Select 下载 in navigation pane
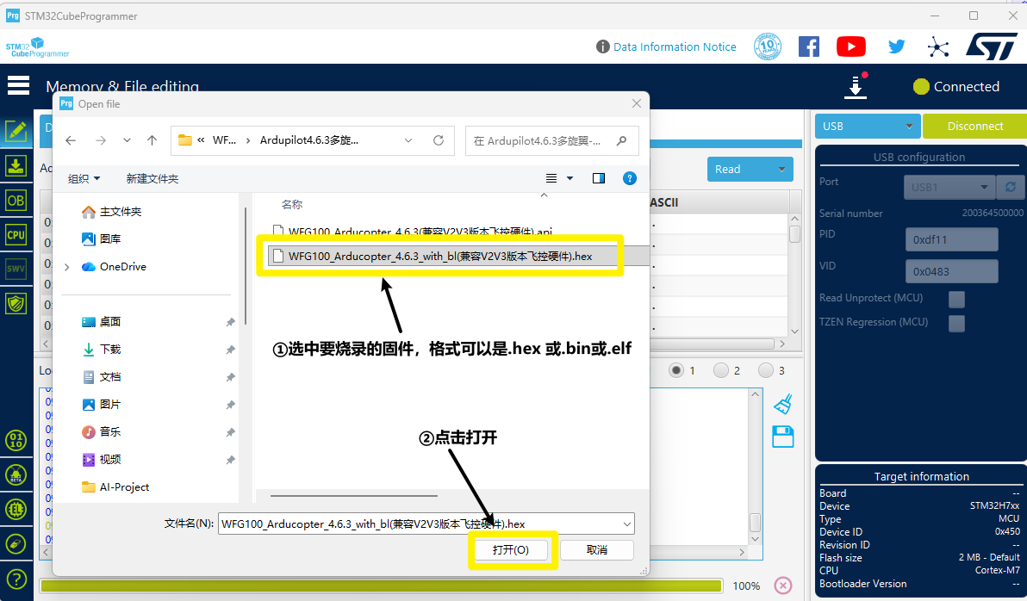This screenshot has height=601, width=1027. [110, 349]
